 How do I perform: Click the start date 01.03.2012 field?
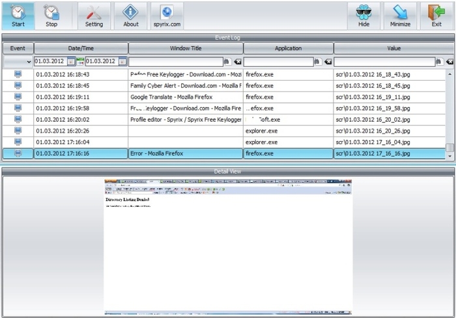(51, 61)
